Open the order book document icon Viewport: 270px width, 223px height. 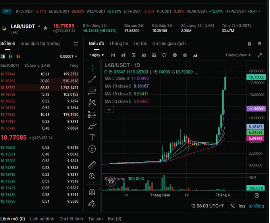[249, 44]
